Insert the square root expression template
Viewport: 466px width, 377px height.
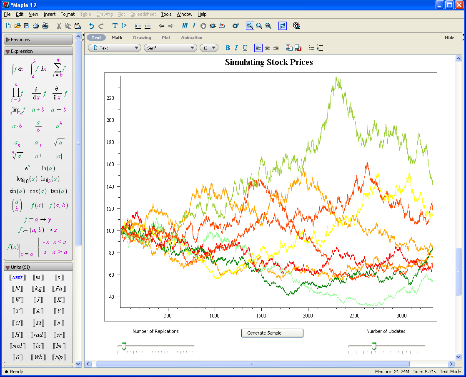[59, 143]
